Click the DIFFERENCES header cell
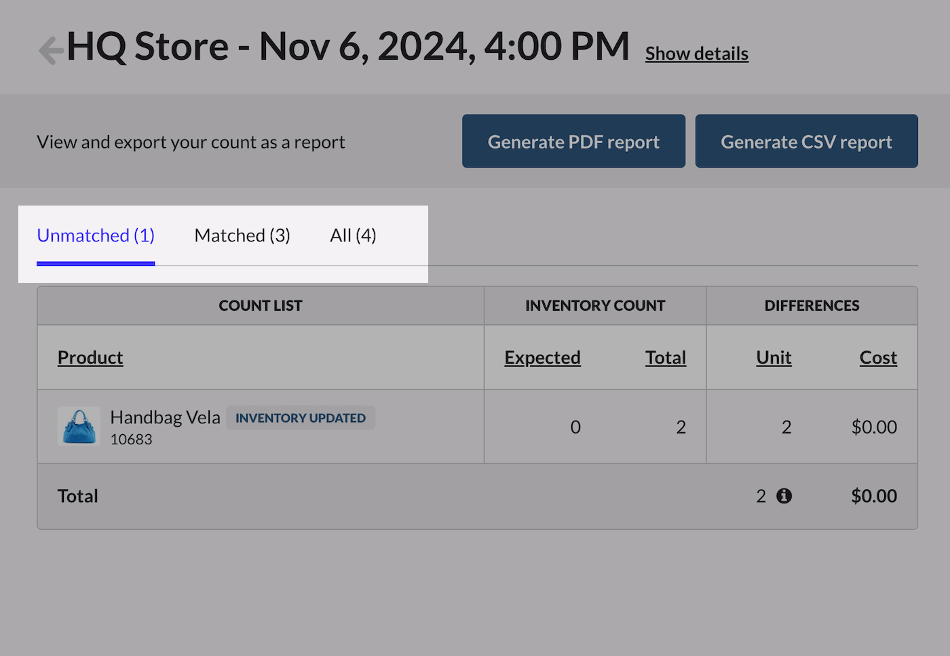Viewport: 950px width, 656px height. (812, 306)
